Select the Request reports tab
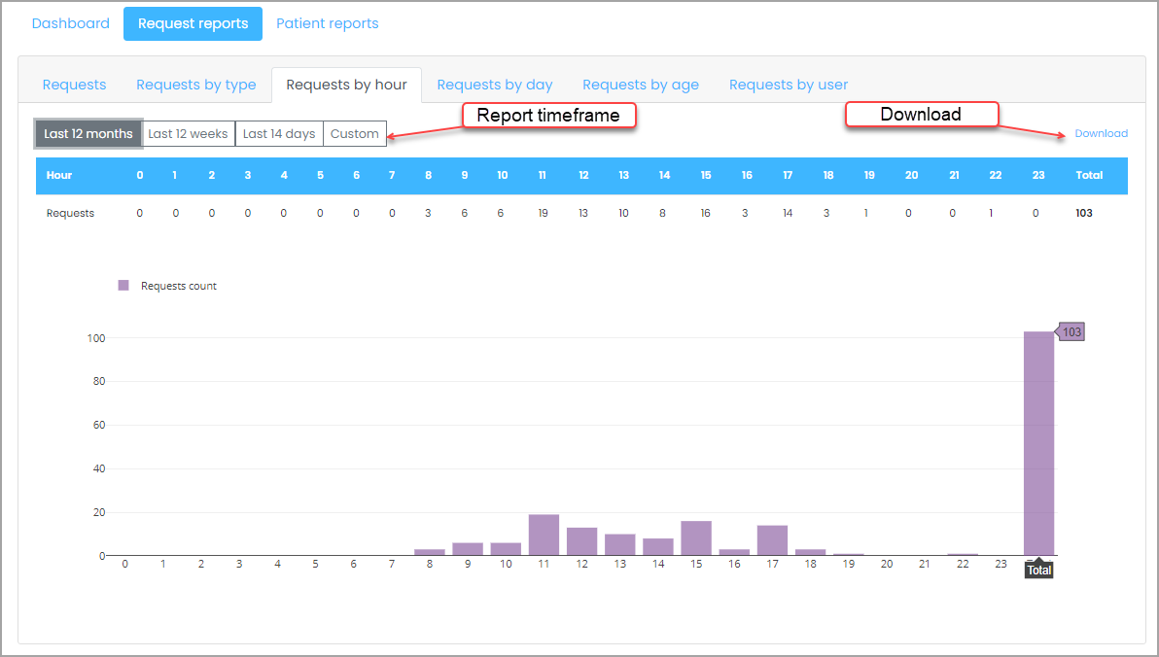The height and width of the screenshot is (657, 1159). pyautogui.click(x=193, y=23)
